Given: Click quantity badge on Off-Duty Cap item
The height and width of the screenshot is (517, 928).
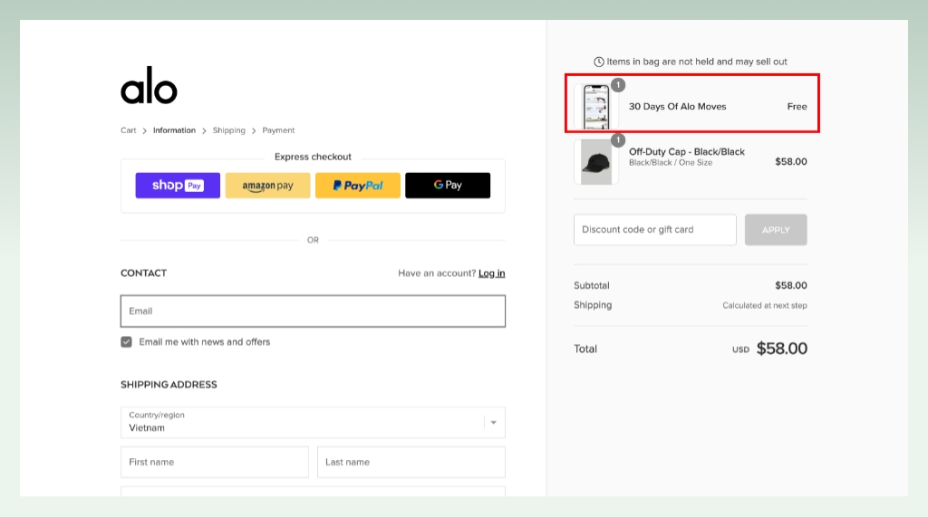Looking at the screenshot, I should [618, 140].
